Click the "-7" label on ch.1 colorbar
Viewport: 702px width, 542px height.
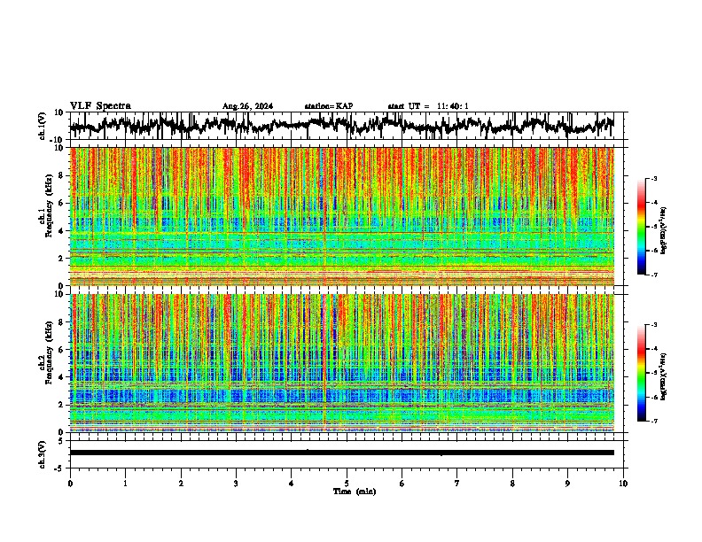tap(654, 275)
